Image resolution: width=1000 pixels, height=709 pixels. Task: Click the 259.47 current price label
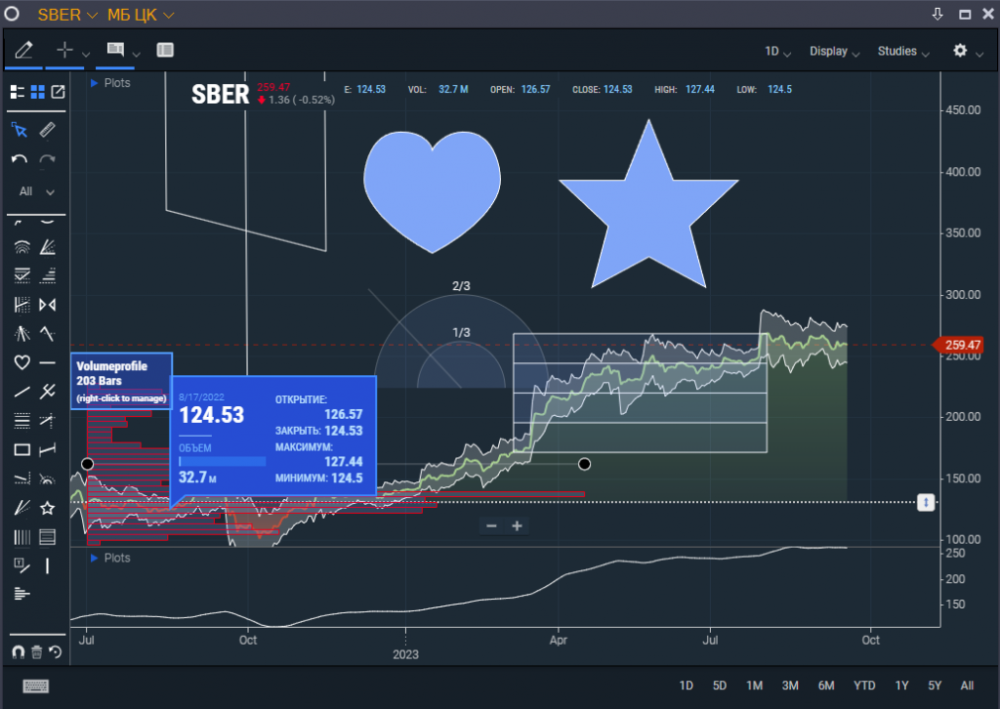(958, 345)
